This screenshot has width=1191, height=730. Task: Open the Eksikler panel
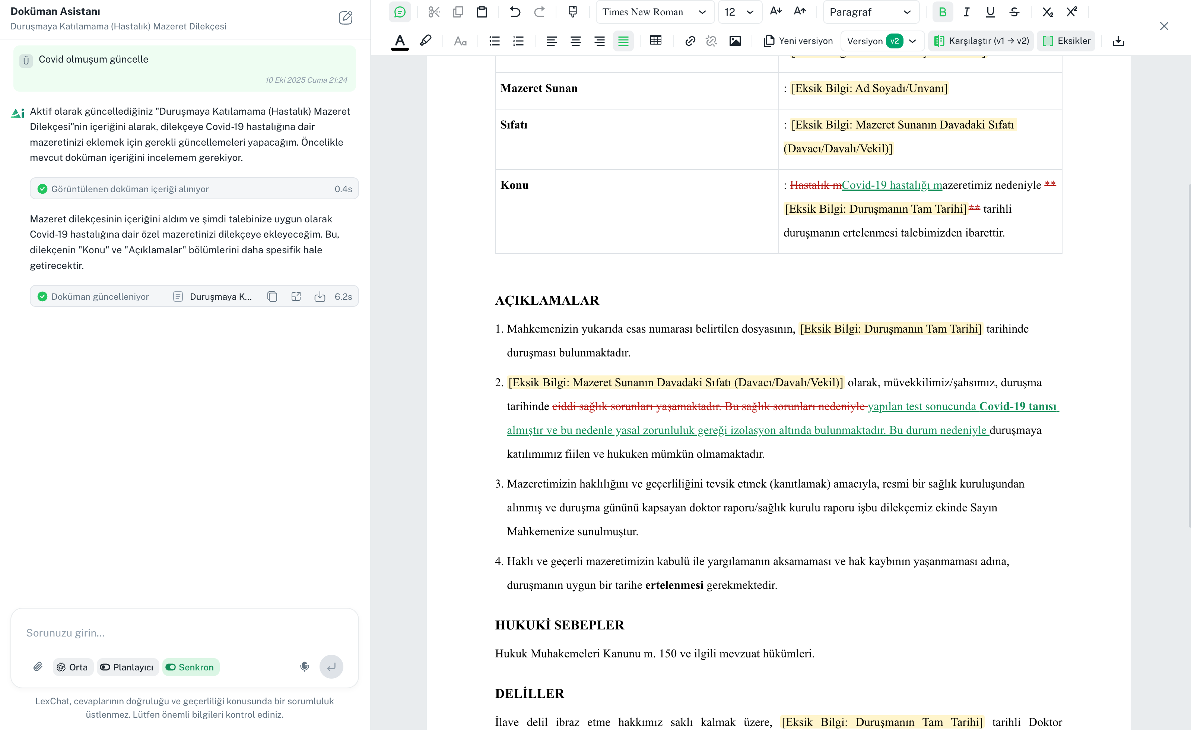coord(1066,41)
